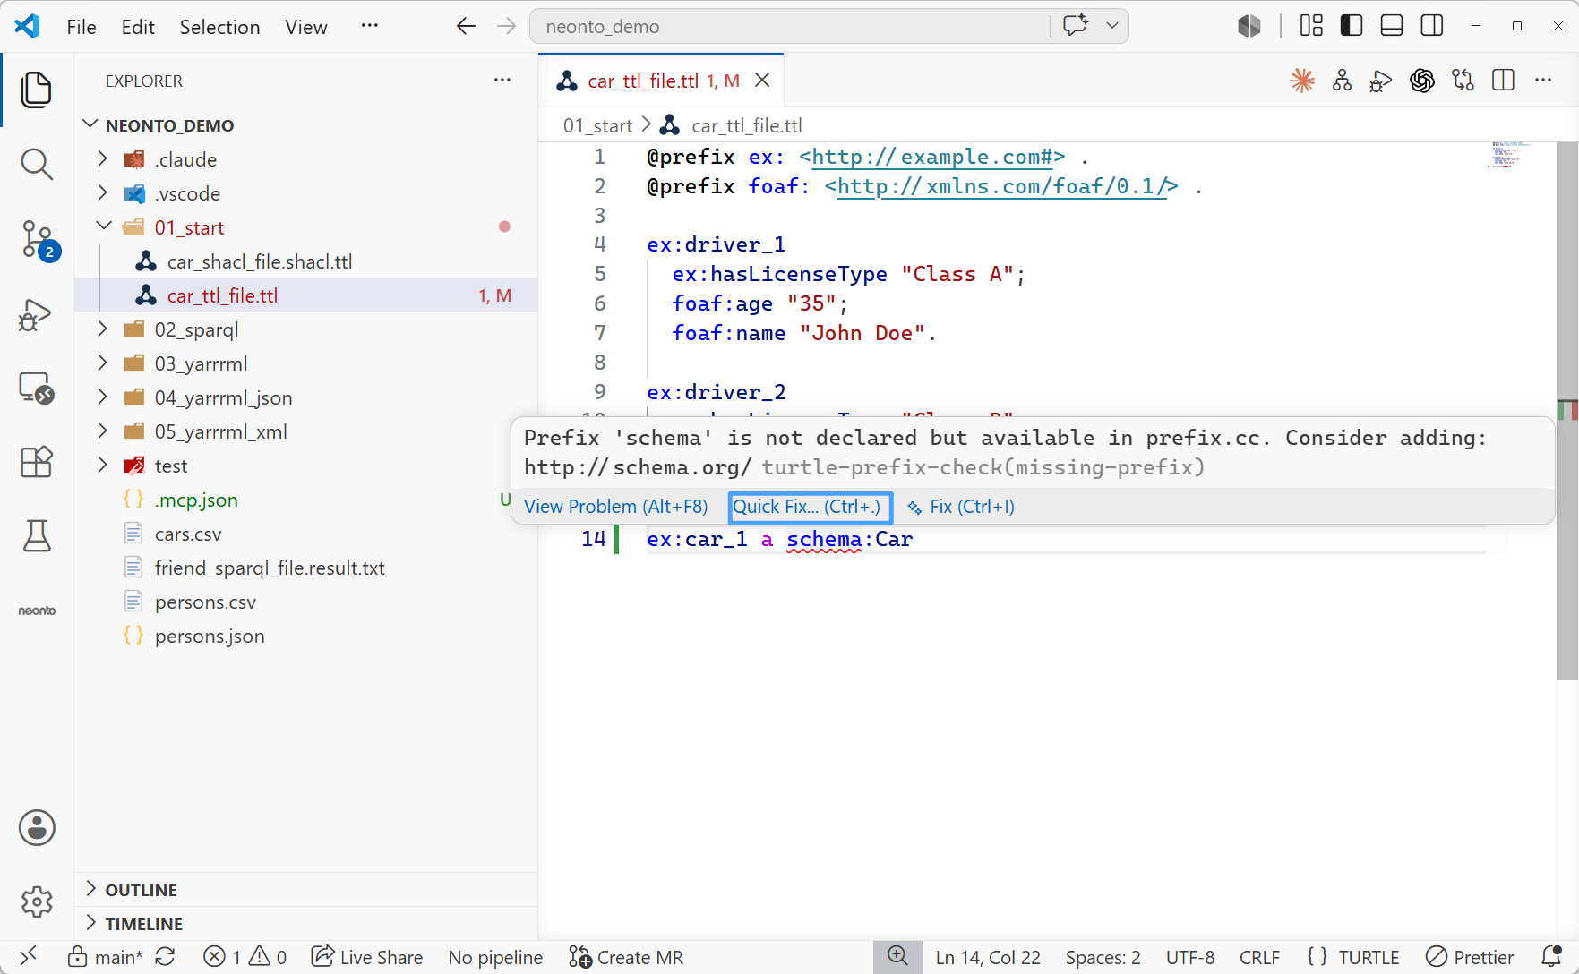Open Customize Layout button
1579x974 pixels.
click(x=1311, y=26)
